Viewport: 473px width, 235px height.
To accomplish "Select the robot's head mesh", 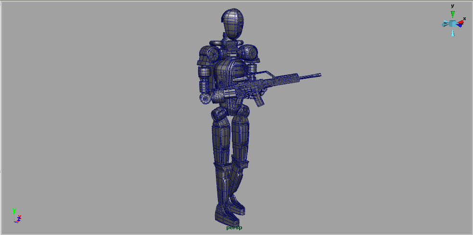I will click(x=232, y=24).
